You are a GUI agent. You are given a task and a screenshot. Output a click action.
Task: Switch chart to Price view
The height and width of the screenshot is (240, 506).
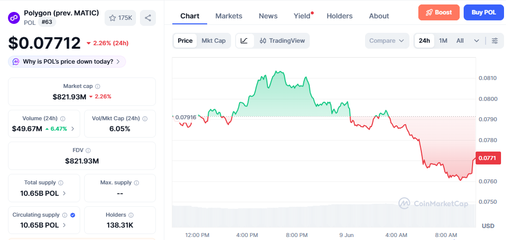[185, 41]
